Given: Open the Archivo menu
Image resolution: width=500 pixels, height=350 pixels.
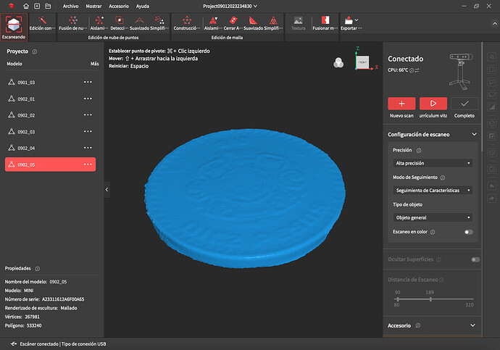Looking at the screenshot, I should click(x=70, y=6).
